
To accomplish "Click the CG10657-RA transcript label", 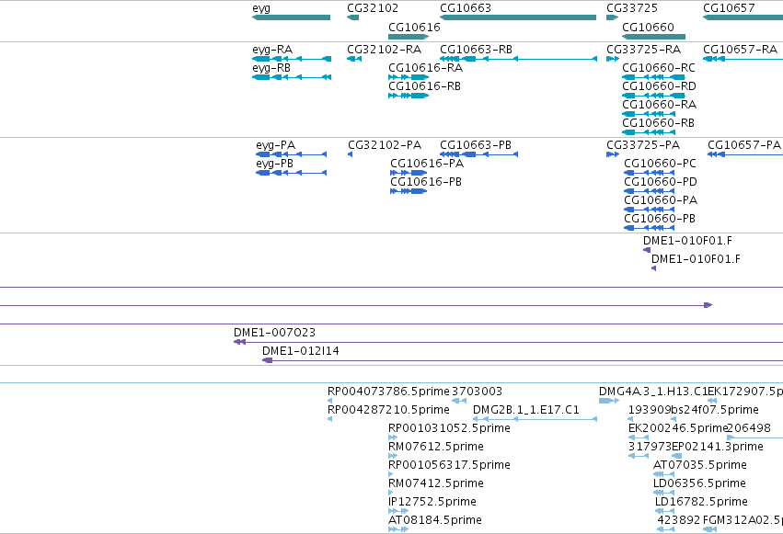I will point(740,50).
